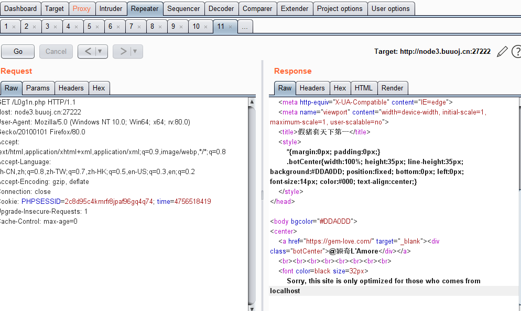Close Repeater tab 9
521x311 pixels.
(181, 27)
